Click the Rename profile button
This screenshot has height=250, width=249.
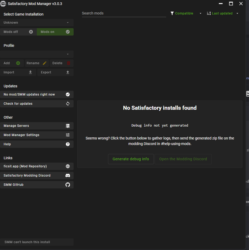[37, 63]
